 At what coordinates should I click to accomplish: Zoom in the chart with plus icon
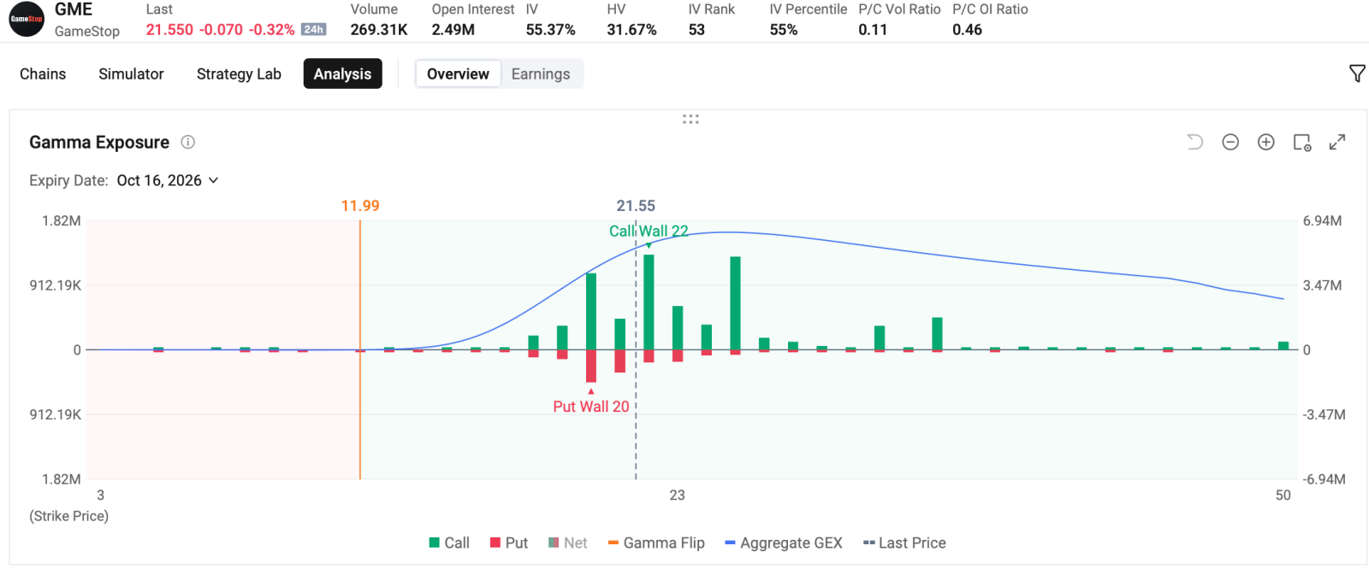[x=1266, y=142]
